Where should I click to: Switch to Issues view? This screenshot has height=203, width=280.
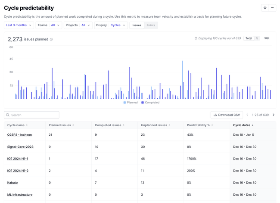click(137, 25)
